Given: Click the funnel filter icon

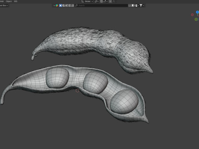Looking at the screenshot, I should (x=141, y=5).
